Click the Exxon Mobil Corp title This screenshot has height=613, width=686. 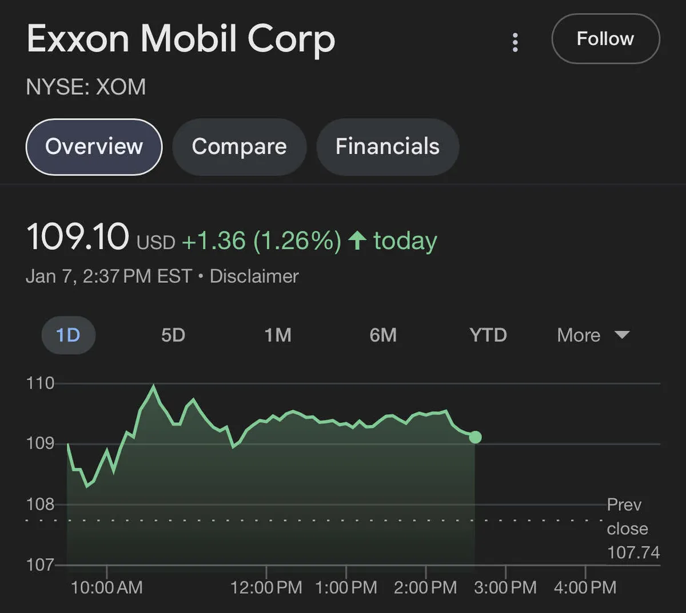click(181, 39)
